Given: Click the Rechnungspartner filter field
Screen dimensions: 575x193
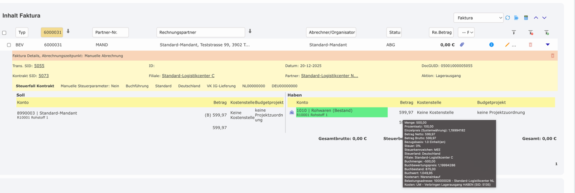Looking at the screenshot, I should click(x=200, y=33).
